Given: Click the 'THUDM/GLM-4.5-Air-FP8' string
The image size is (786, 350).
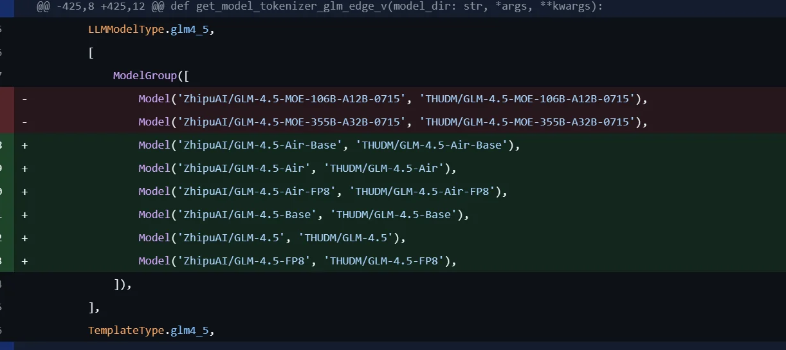Looking at the screenshot, I should [x=426, y=192].
